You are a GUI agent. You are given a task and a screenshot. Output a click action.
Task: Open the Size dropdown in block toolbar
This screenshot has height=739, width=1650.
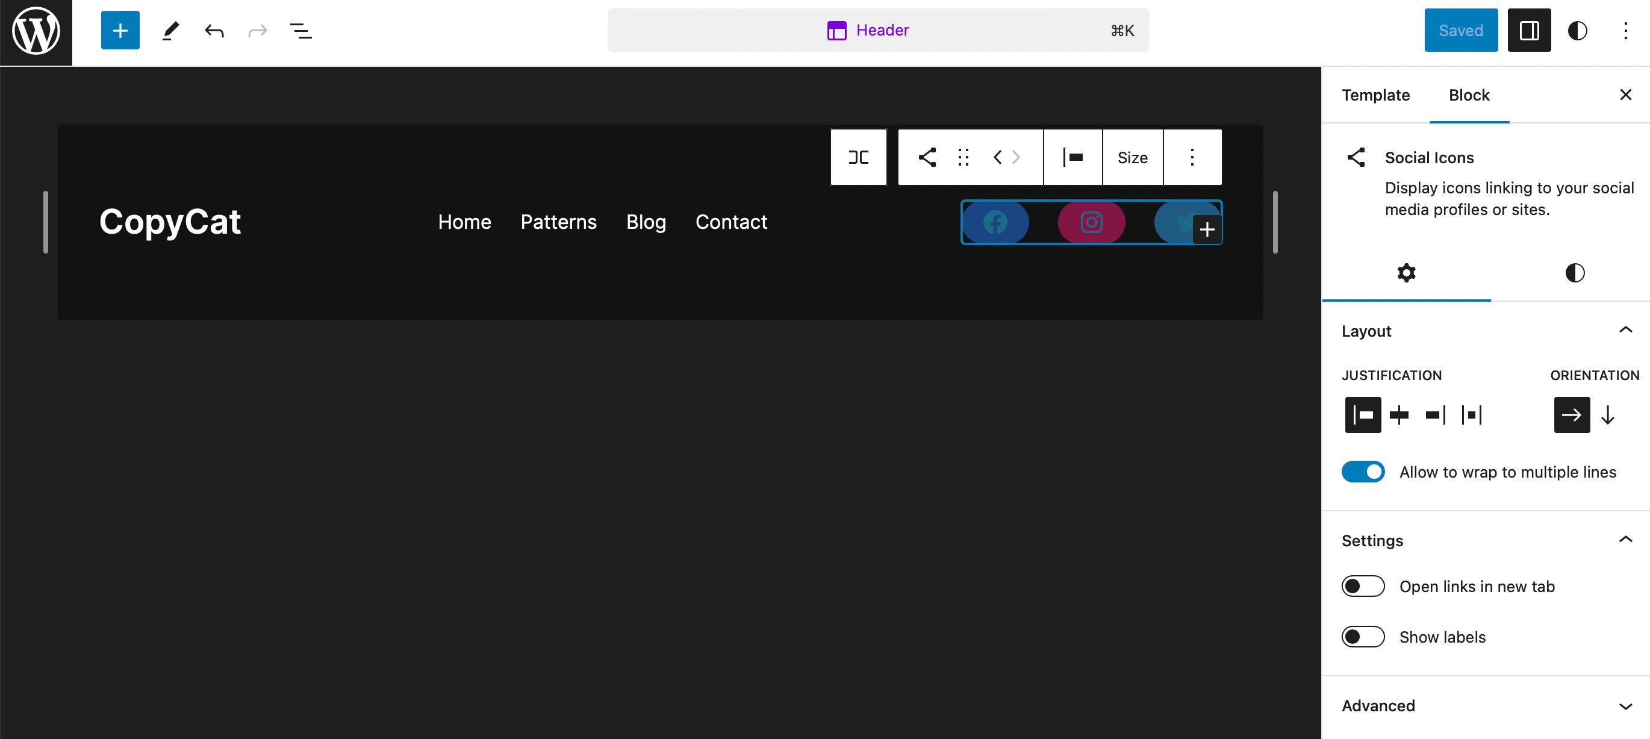pyautogui.click(x=1132, y=157)
